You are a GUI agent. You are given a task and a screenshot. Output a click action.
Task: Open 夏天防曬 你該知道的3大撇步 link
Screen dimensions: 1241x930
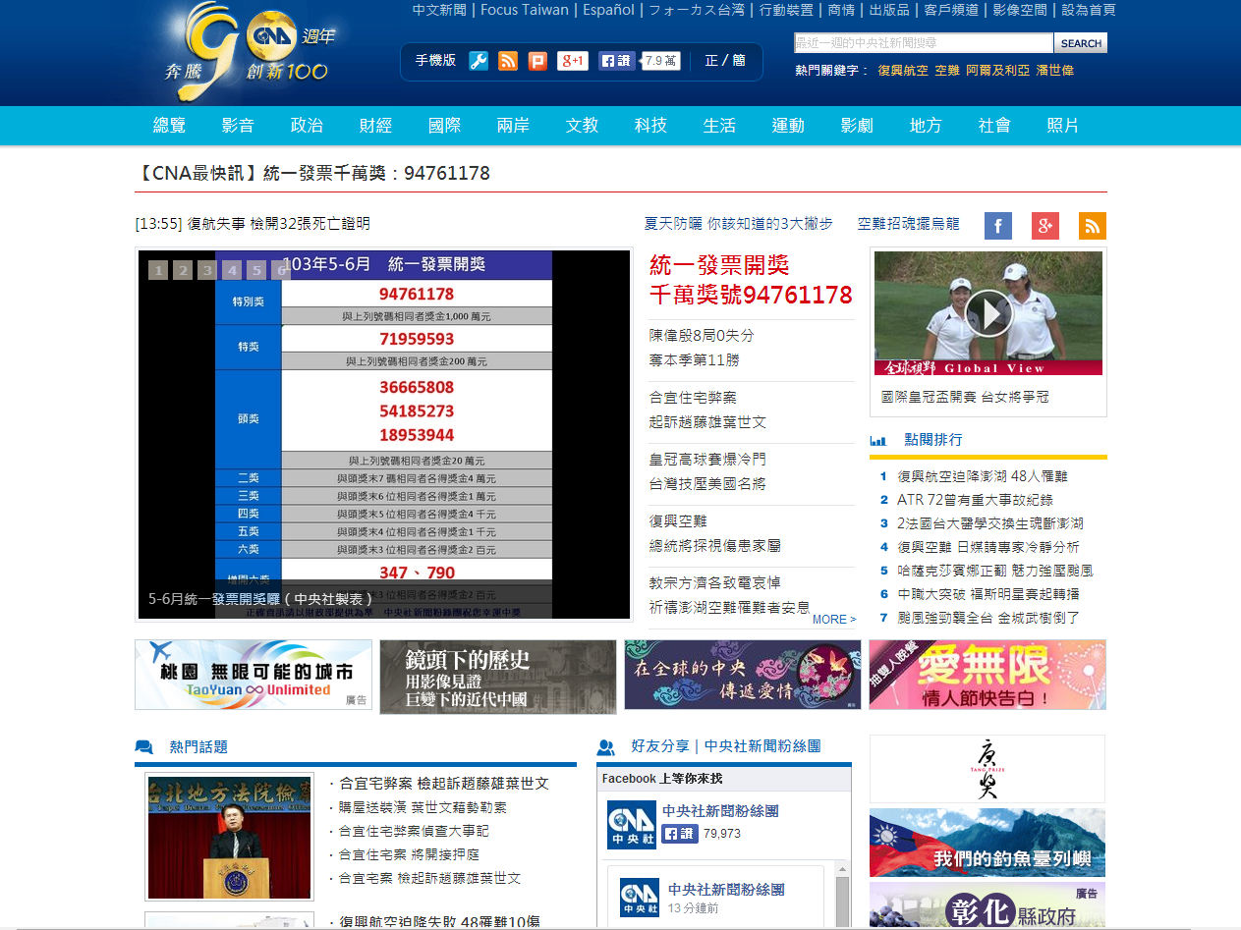pyautogui.click(x=739, y=224)
